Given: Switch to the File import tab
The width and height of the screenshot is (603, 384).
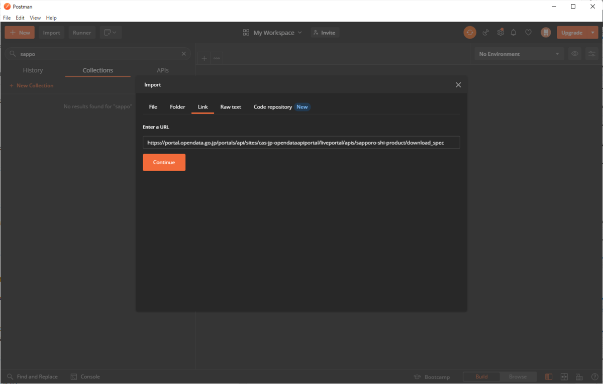Looking at the screenshot, I should 153,107.
